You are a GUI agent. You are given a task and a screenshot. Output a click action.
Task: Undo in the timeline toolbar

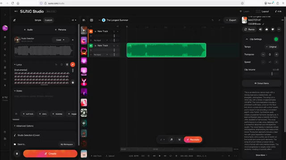pyautogui.click(x=213, y=20)
